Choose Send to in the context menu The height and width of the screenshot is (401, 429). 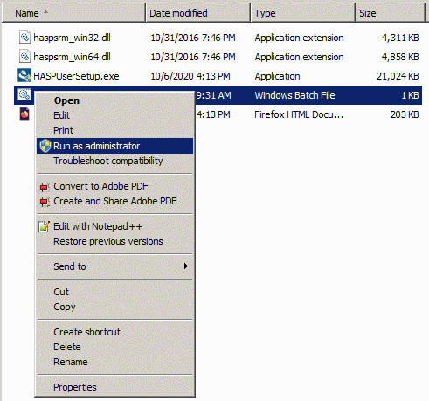tap(70, 266)
